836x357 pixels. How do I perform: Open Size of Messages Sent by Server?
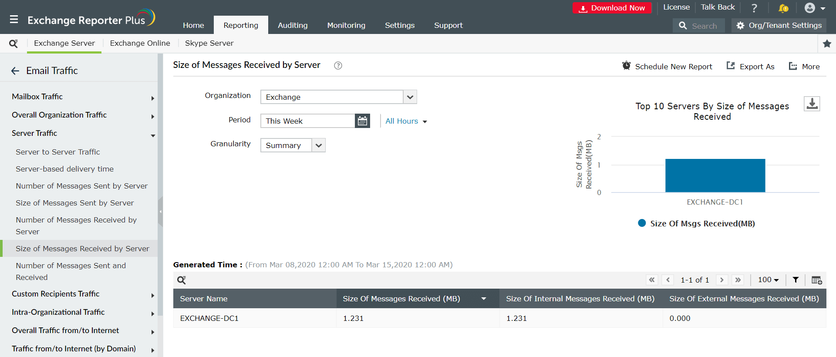75,203
